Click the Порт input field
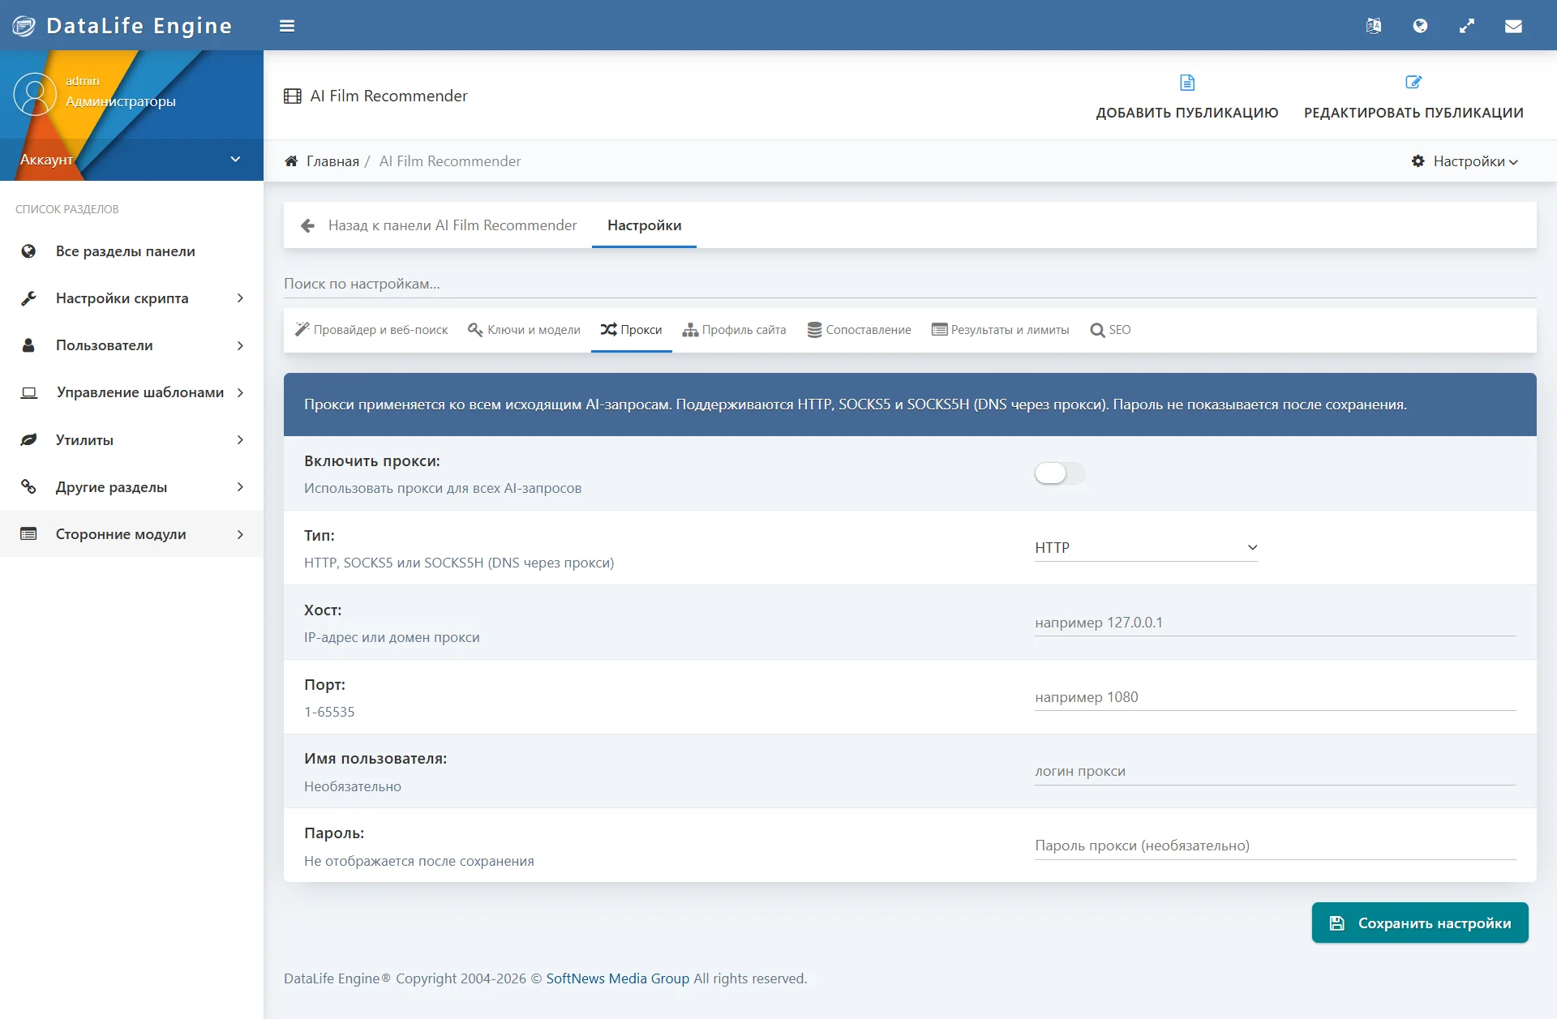The height and width of the screenshot is (1019, 1557). coord(1275,697)
